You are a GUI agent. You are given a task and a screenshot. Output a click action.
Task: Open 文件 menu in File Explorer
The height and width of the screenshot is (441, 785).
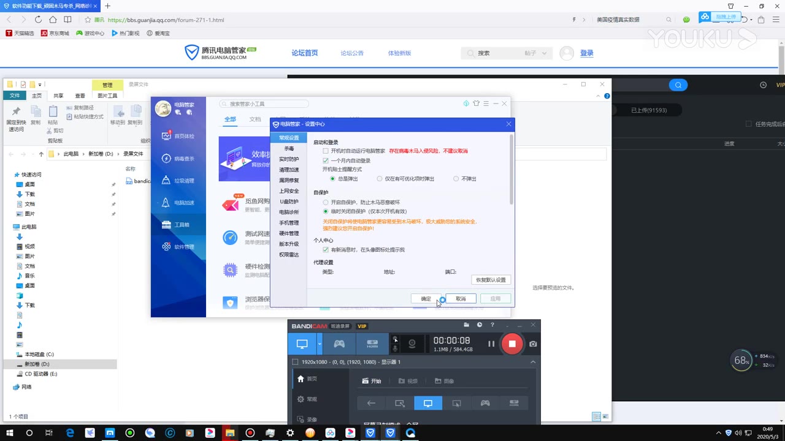pyautogui.click(x=15, y=96)
